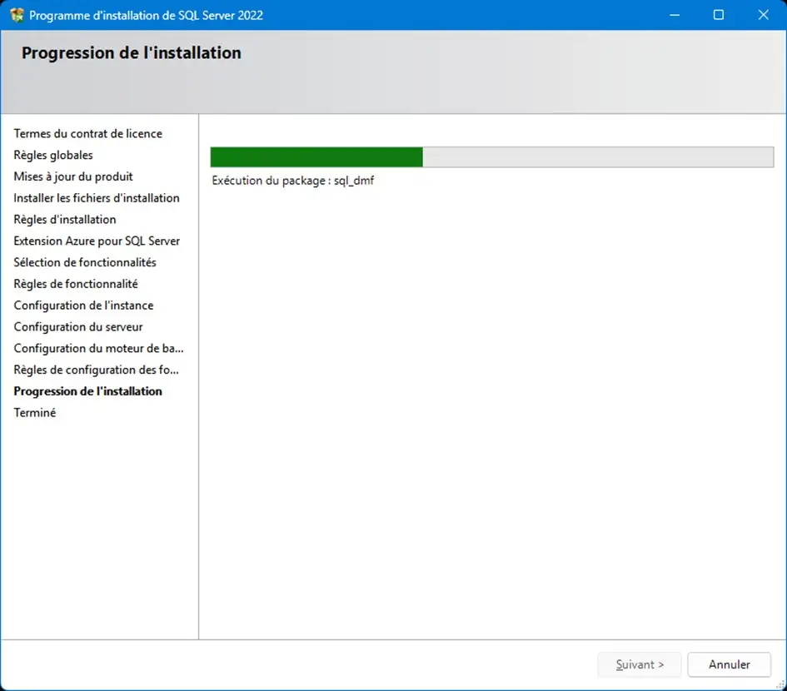Viewport: 787px width, 691px height.
Task: Select step 'Configuration du moteur de ba...'
Action: coord(98,348)
